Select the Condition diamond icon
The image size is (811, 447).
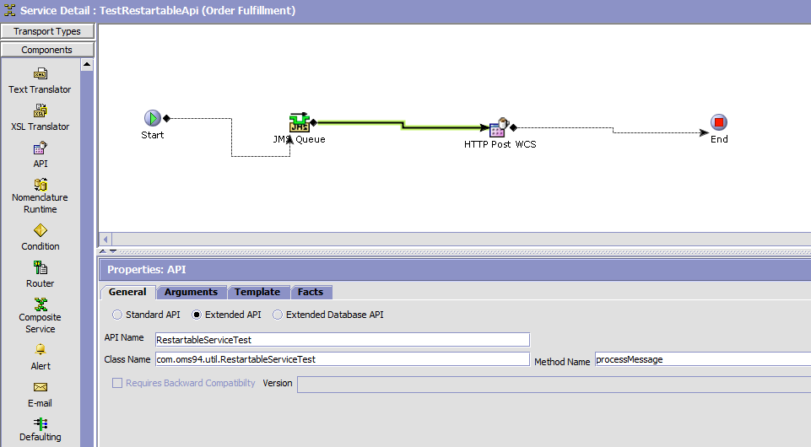40,230
